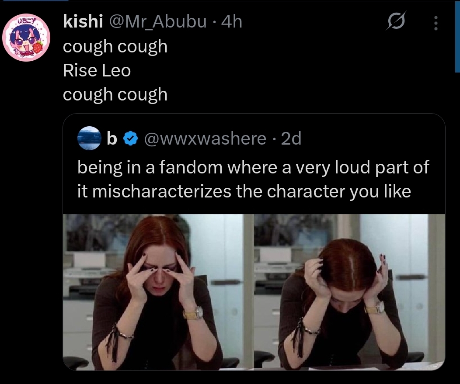Click quoted text line "being in a fandom"
This screenshot has width=460, height=384.
tap(253, 168)
